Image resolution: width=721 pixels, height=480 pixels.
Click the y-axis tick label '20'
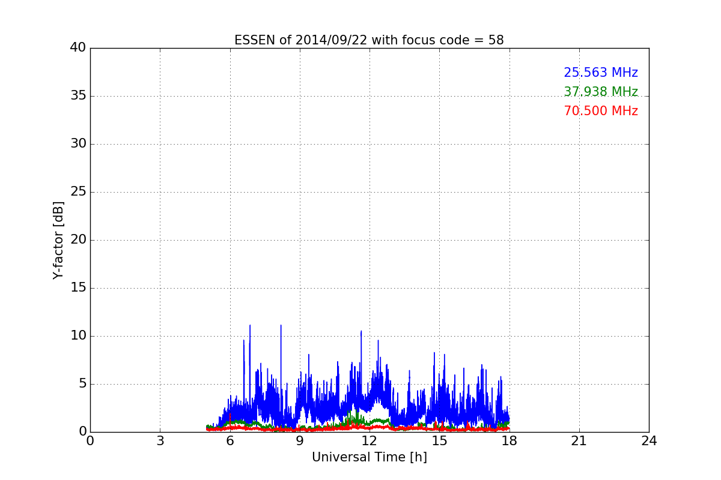pos(78,240)
